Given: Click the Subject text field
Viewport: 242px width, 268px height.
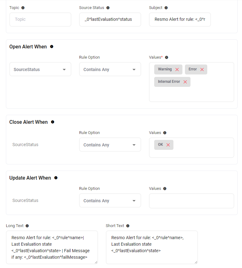Looking at the screenshot, I should pyautogui.click(x=180, y=19).
